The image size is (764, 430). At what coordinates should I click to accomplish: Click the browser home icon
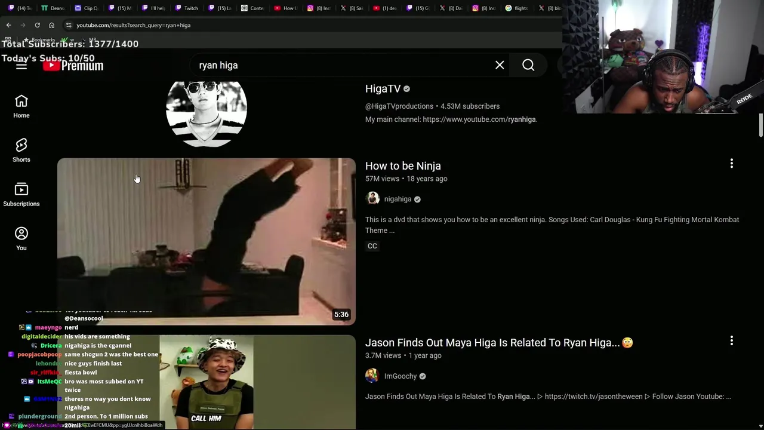tap(51, 25)
